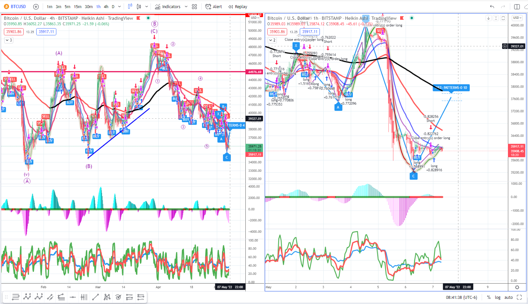Image resolution: width=528 pixels, height=304 pixels.
Task: Open the indicator templates grid icon
Action: 194,6
